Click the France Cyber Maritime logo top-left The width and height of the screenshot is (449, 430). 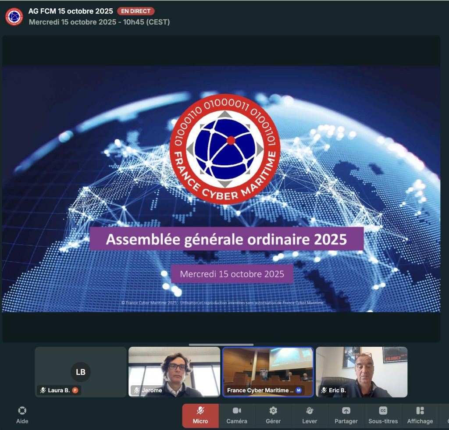[x=14, y=17]
